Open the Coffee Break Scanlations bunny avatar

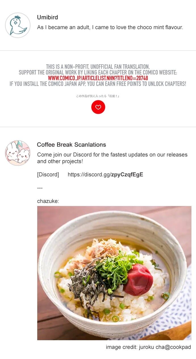click(18, 153)
